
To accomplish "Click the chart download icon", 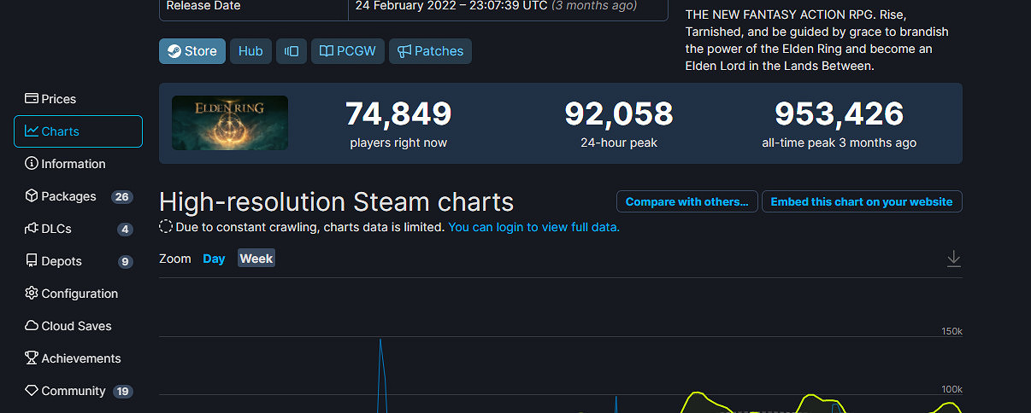I will click(x=954, y=259).
